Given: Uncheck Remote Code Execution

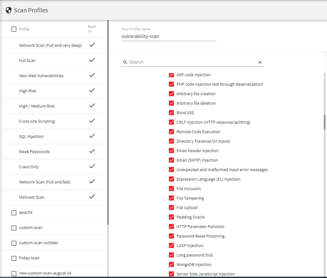Looking at the screenshot, I should pyautogui.click(x=171, y=132).
